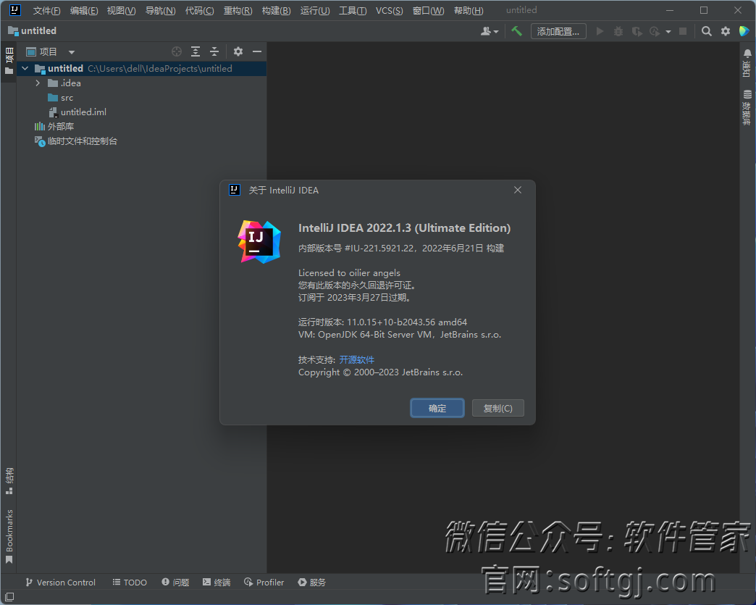The width and height of the screenshot is (756, 605).
Task: Open the 窗口(W) menu
Action: coord(428,11)
